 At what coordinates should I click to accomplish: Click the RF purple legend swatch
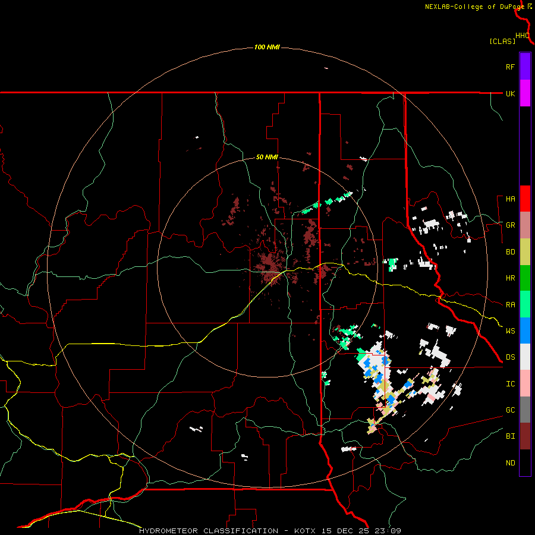525,67
